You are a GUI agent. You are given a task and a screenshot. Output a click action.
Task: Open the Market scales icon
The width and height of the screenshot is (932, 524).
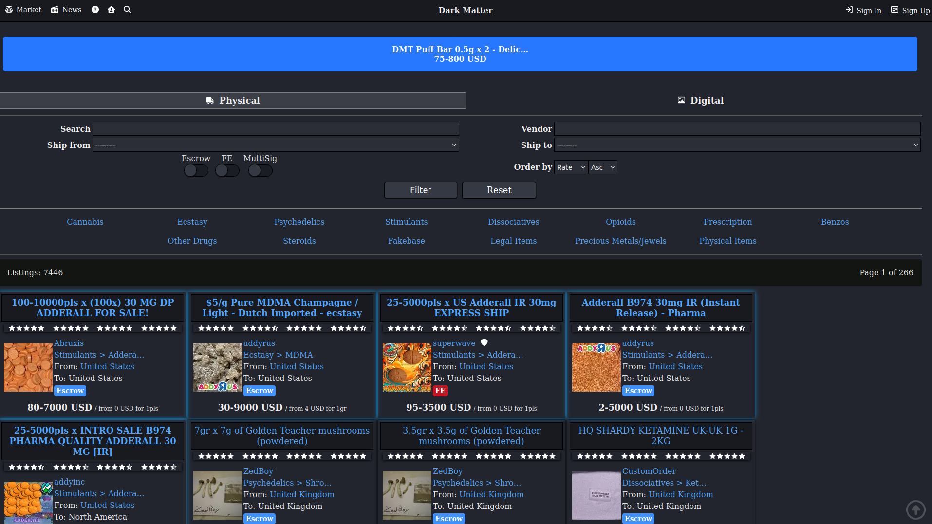point(9,10)
